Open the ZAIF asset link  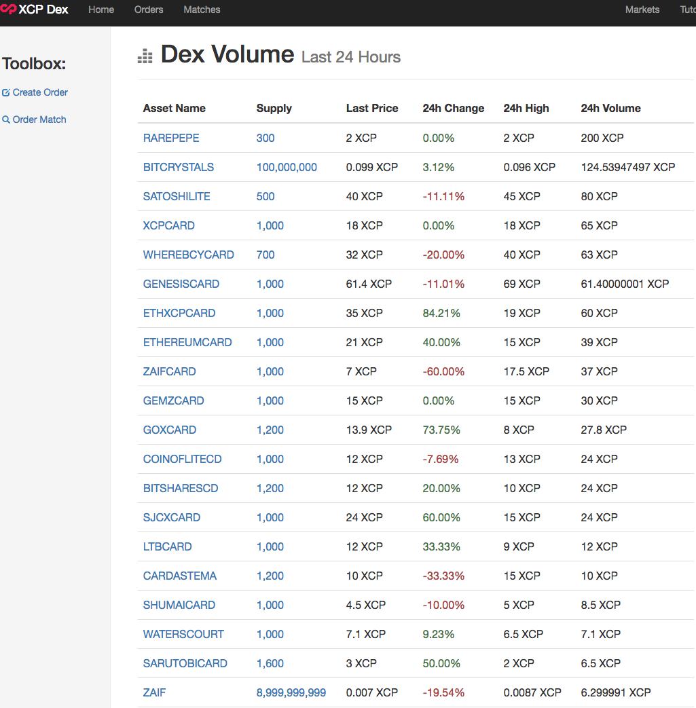pyautogui.click(x=154, y=692)
